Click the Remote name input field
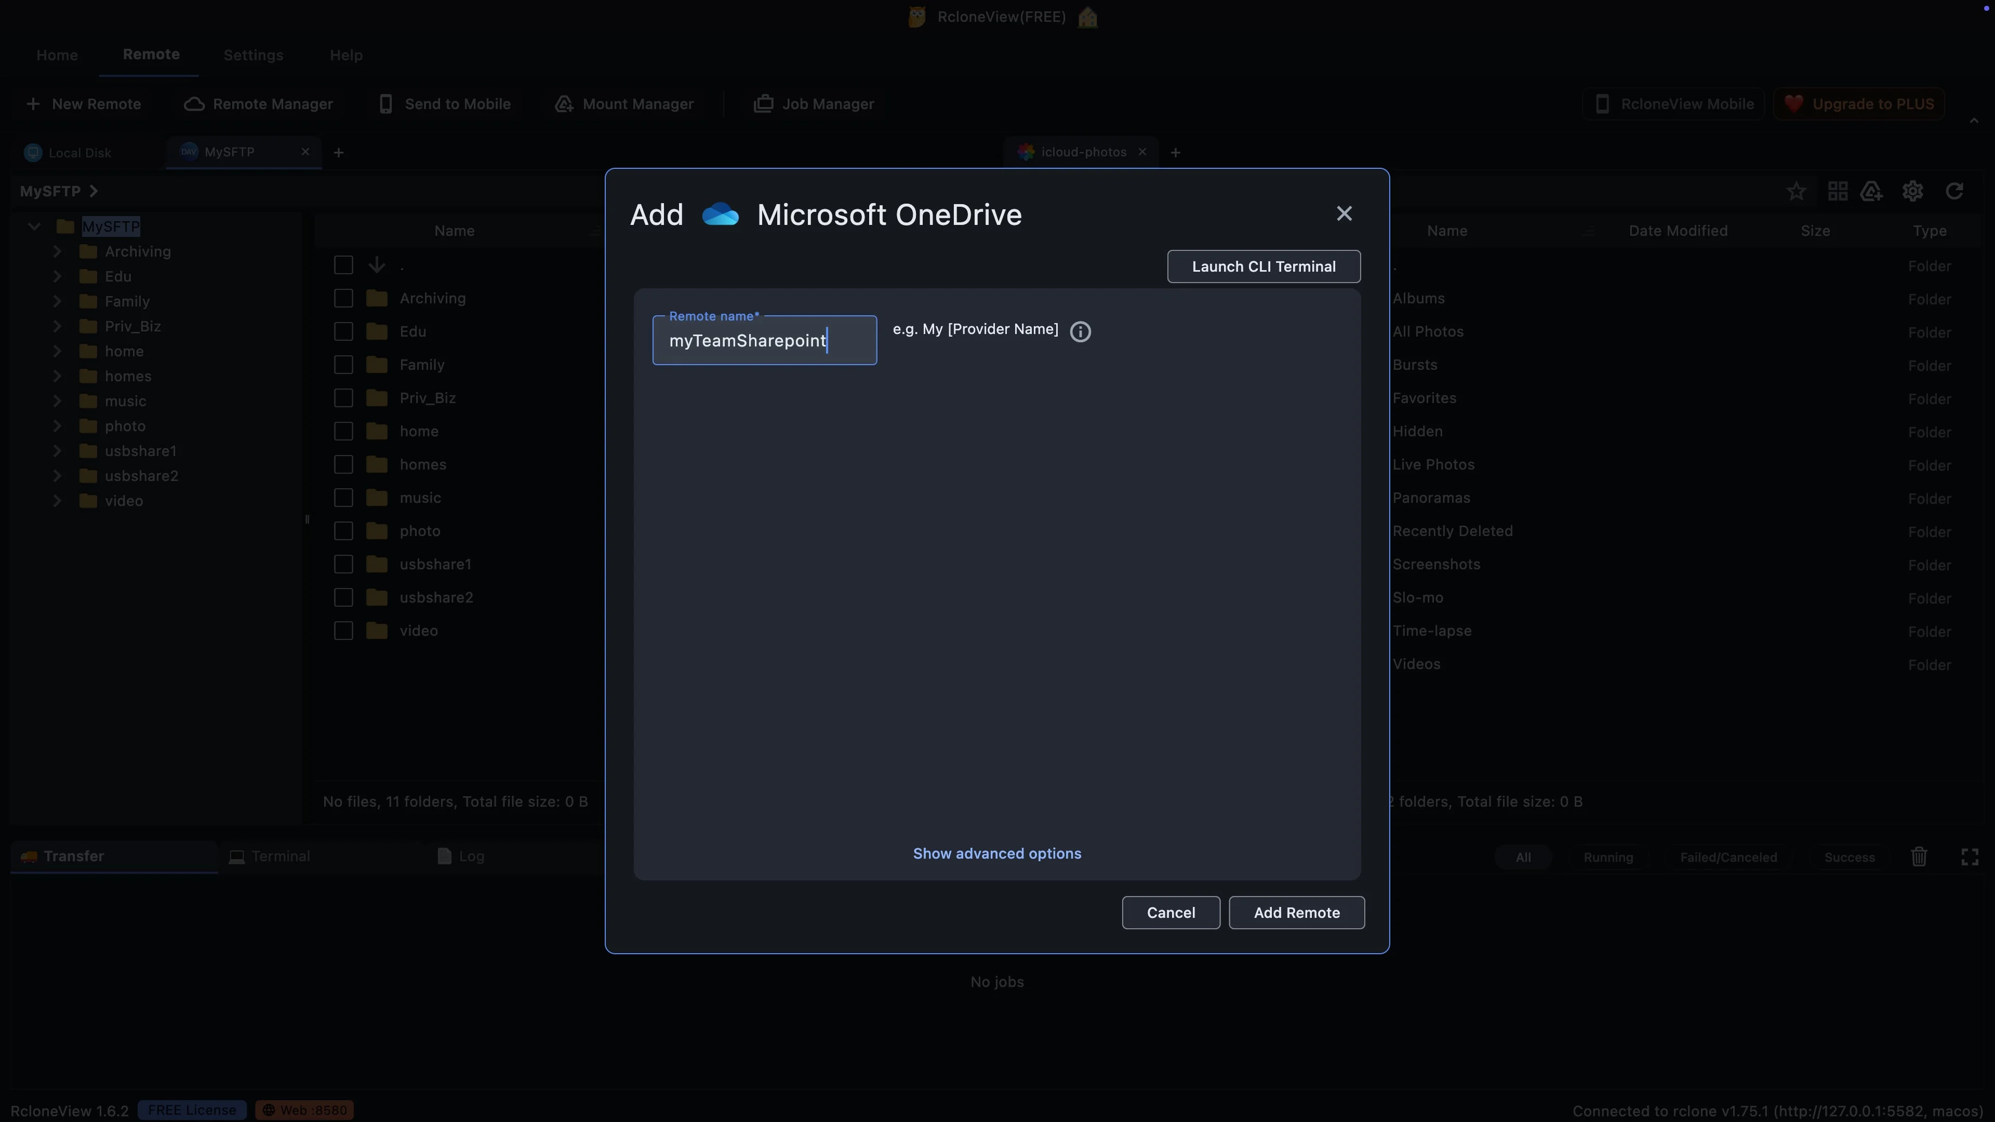 pos(764,340)
